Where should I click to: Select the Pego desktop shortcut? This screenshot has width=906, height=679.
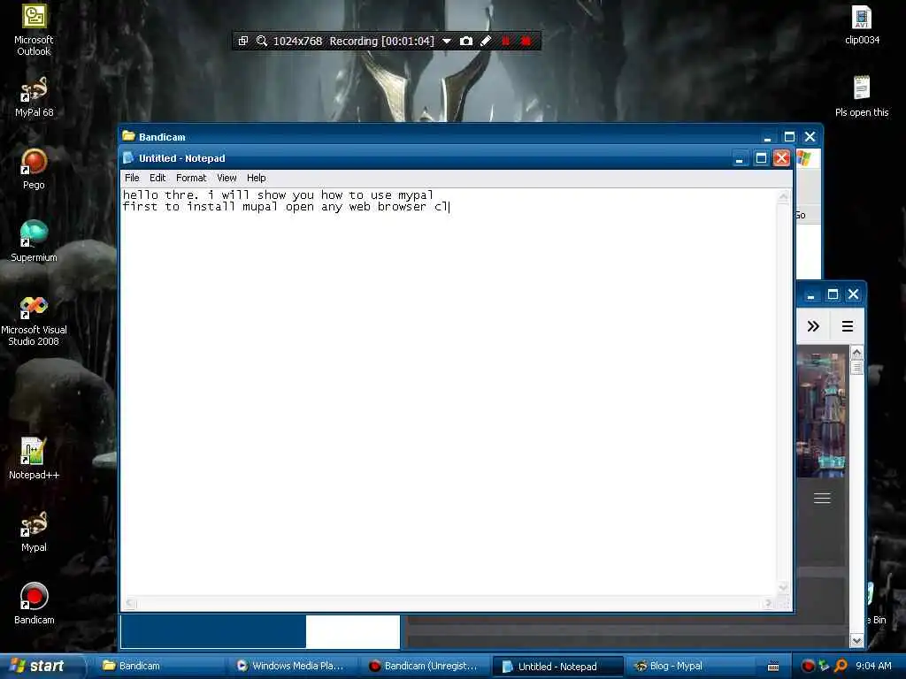click(34, 169)
